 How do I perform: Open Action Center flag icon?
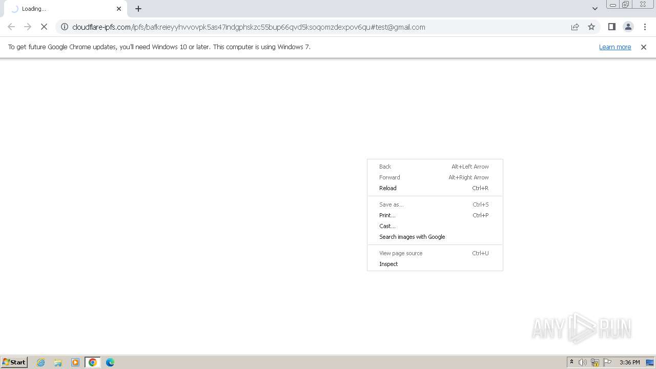(x=607, y=362)
